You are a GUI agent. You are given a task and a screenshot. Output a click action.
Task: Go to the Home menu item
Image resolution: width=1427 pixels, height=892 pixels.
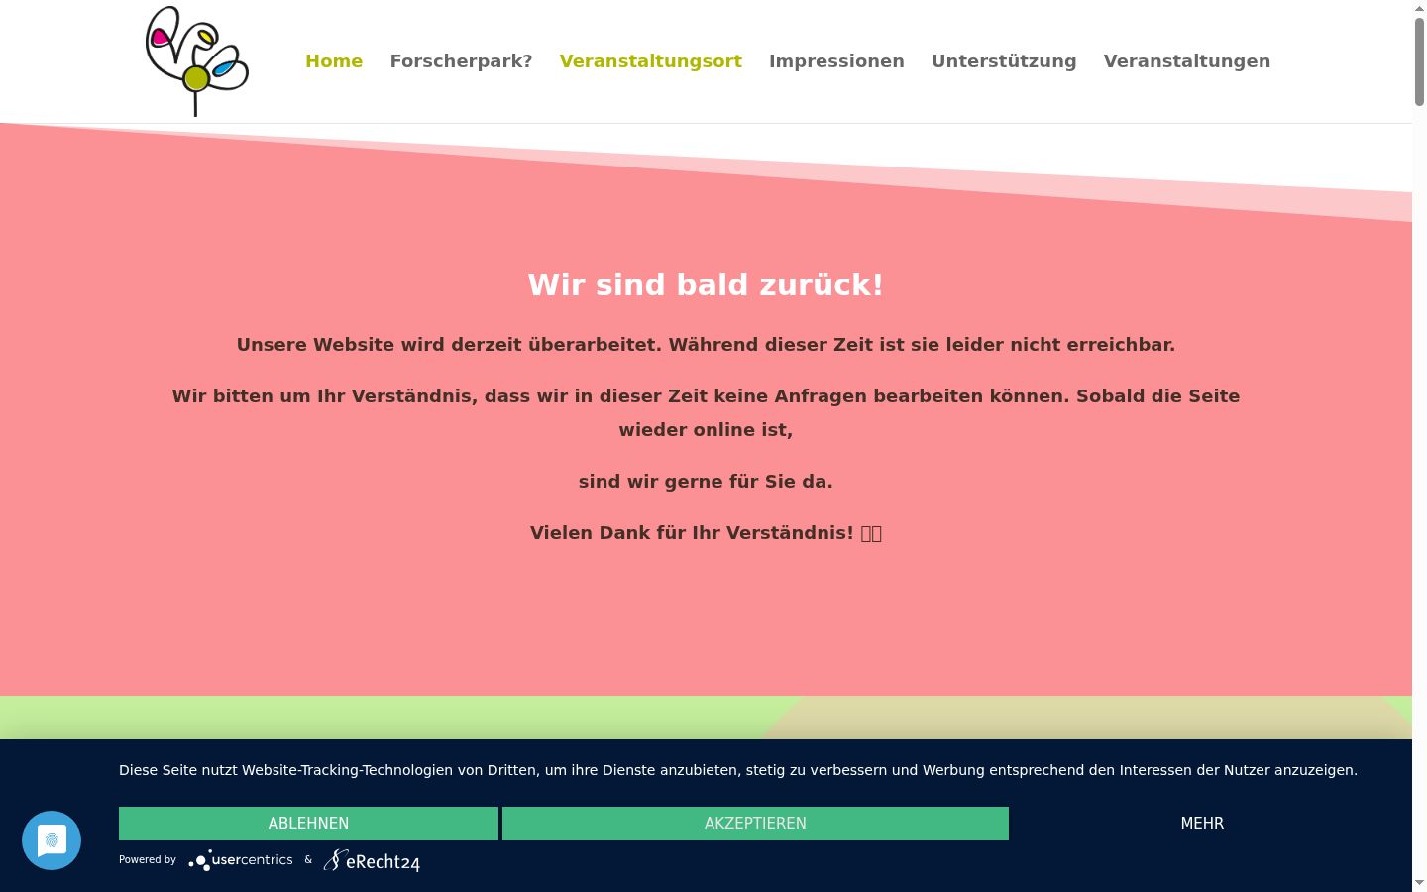click(334, 61)
